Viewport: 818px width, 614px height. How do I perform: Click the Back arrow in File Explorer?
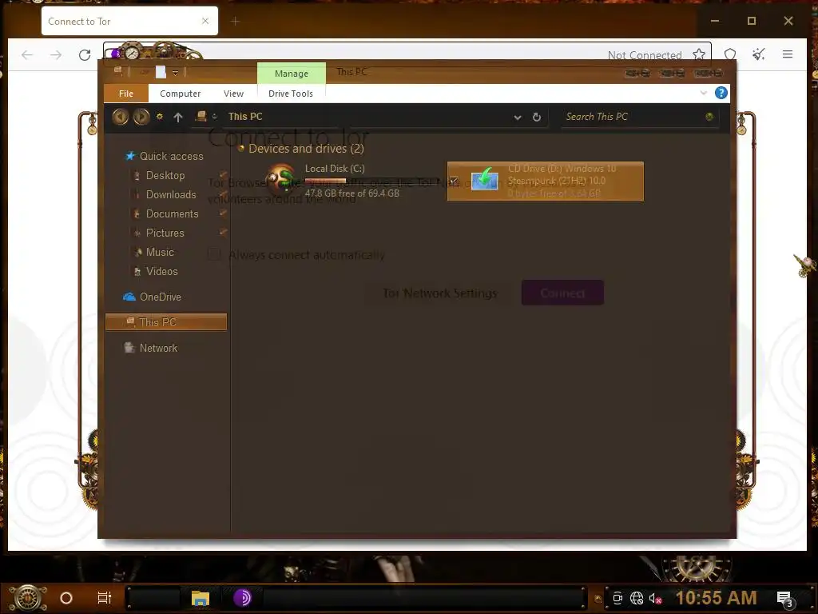click(x=121, y=117)
